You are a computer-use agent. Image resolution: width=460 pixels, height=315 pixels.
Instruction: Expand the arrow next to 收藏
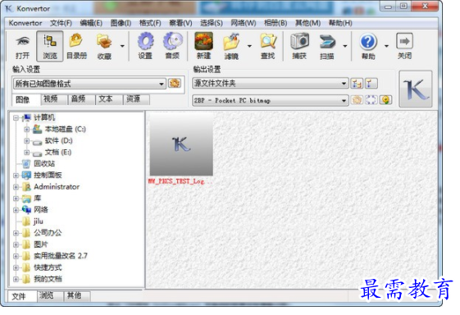click(x=122, y=46)
